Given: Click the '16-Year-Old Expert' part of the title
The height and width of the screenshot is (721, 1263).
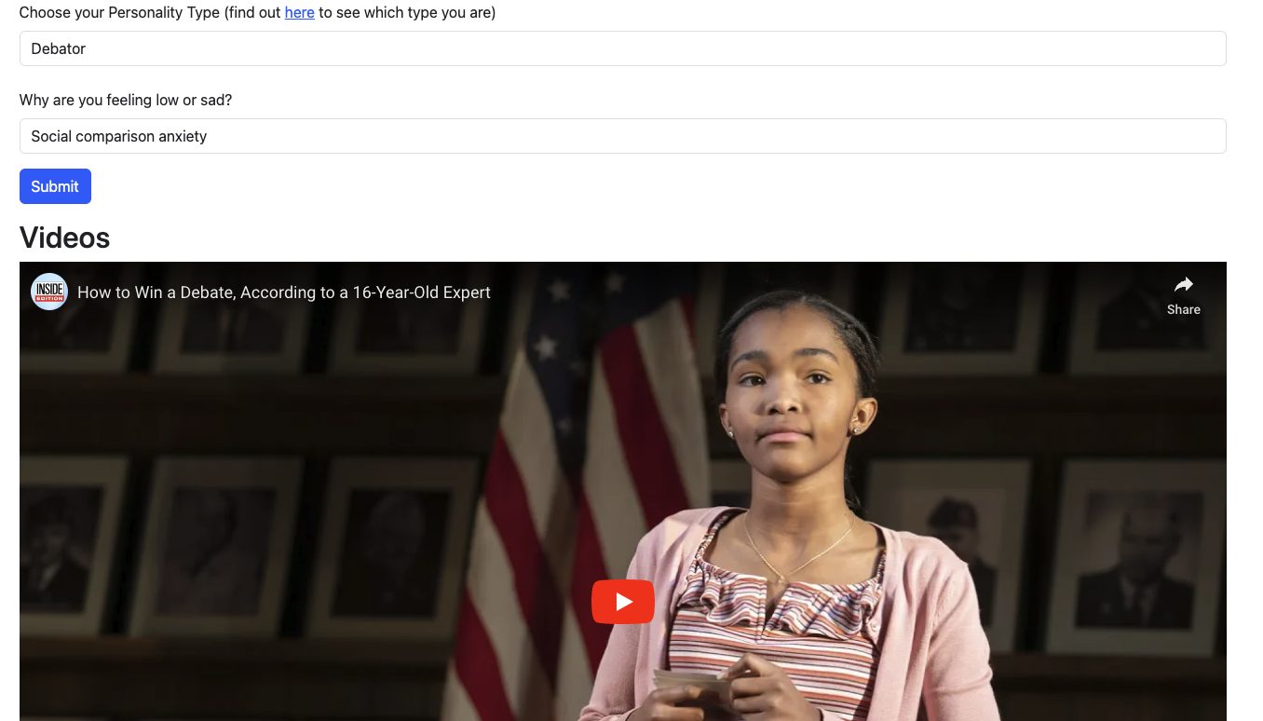Looking at the screenshot, I should pos(421,292).
